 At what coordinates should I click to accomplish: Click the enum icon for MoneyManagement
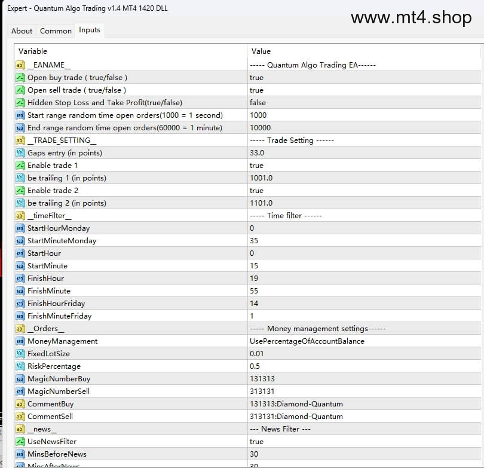point(20,341)
